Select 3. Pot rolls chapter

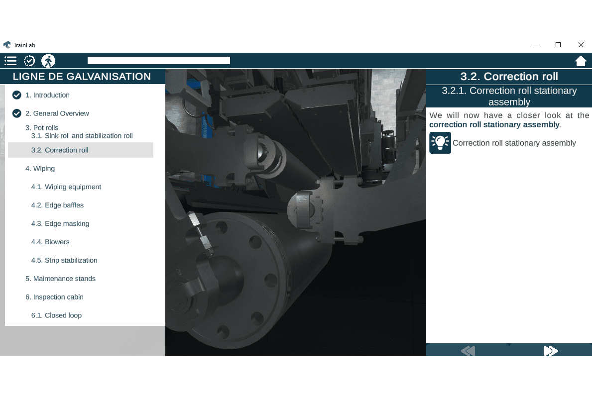[42, 128]
